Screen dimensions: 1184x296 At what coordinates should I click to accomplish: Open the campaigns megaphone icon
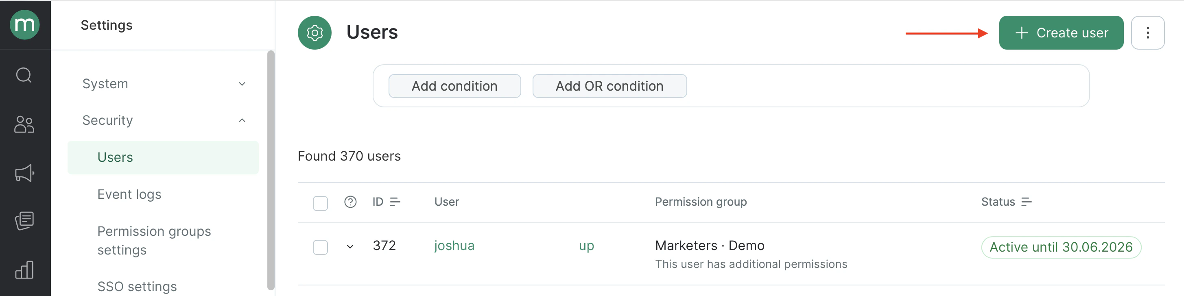(24, 173)
